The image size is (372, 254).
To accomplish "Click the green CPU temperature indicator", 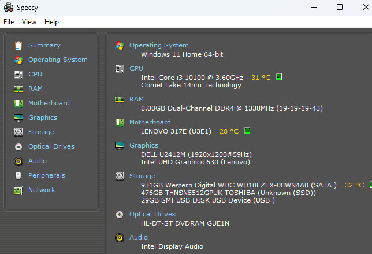I will tap(279, 77).
